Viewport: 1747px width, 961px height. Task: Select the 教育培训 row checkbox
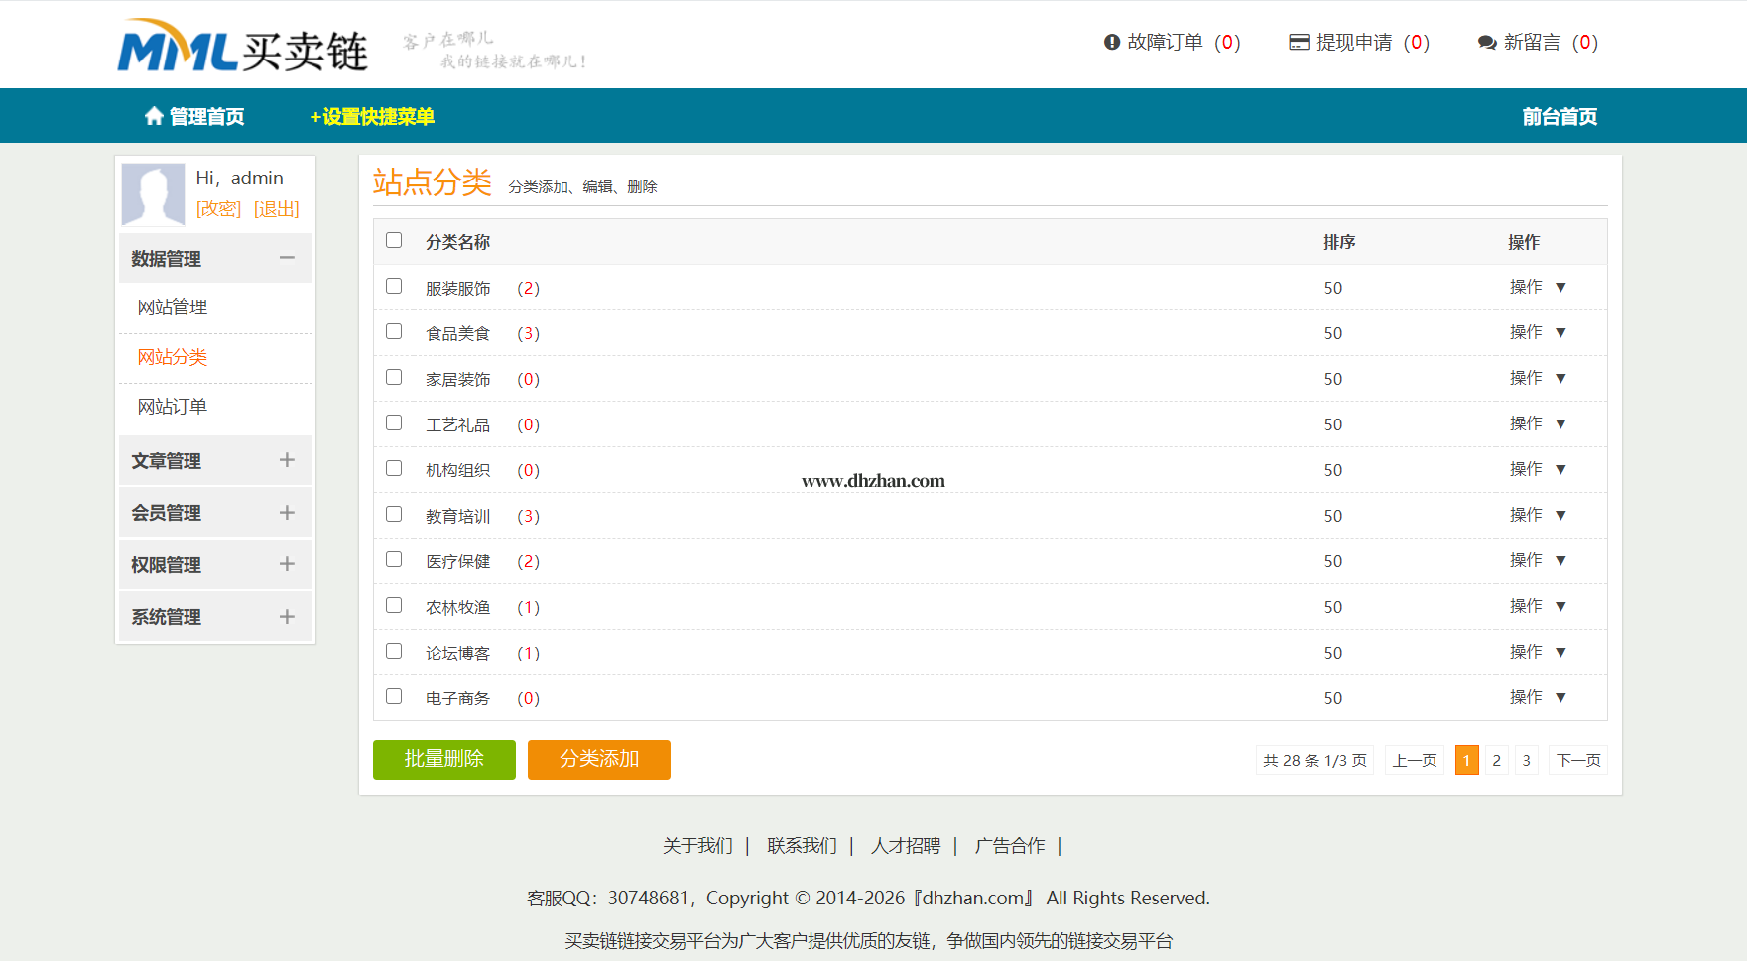click(x=394, y=514)
